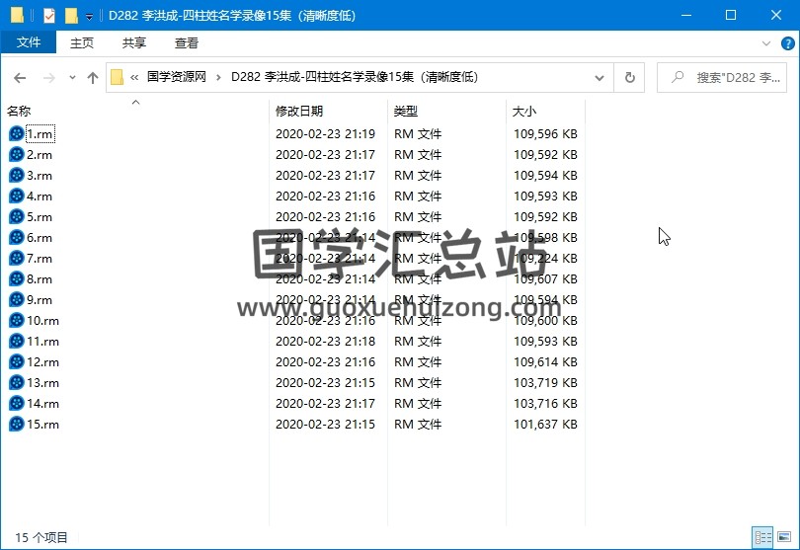
Task: Expand breadcrumb arrow after 国学资源网
Action: tap(218, 78)
